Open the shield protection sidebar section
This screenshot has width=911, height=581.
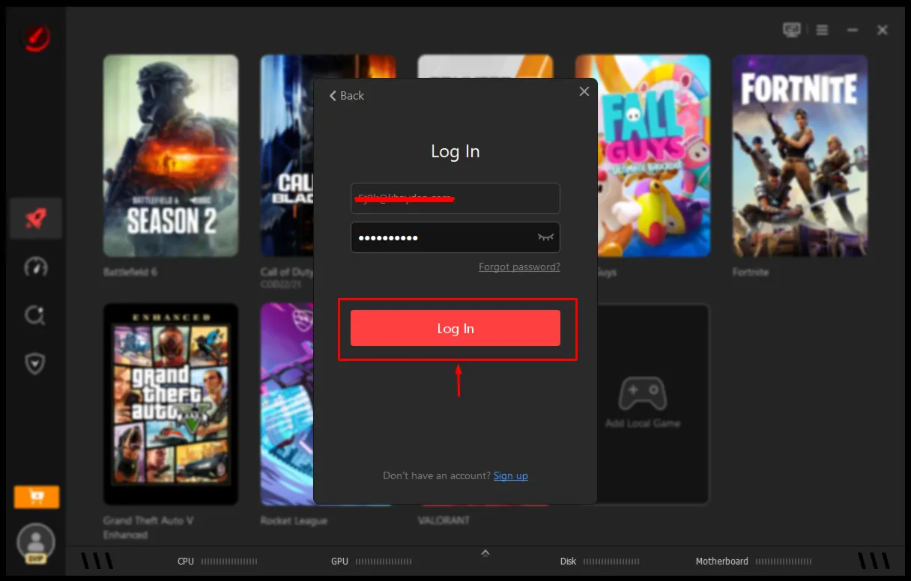tap(36, 364)
